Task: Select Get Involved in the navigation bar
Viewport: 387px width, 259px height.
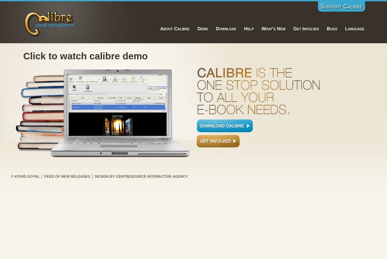Action: (x=306, y=29)
